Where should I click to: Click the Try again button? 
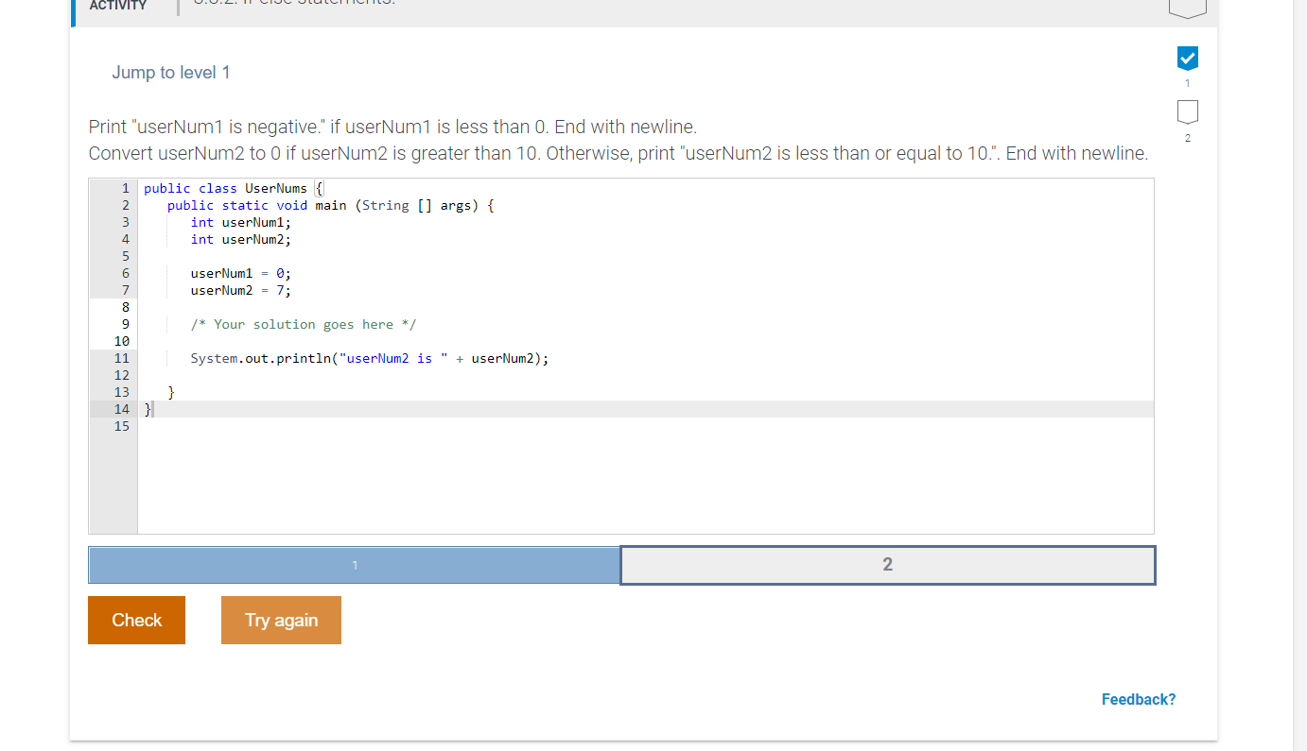281,620
